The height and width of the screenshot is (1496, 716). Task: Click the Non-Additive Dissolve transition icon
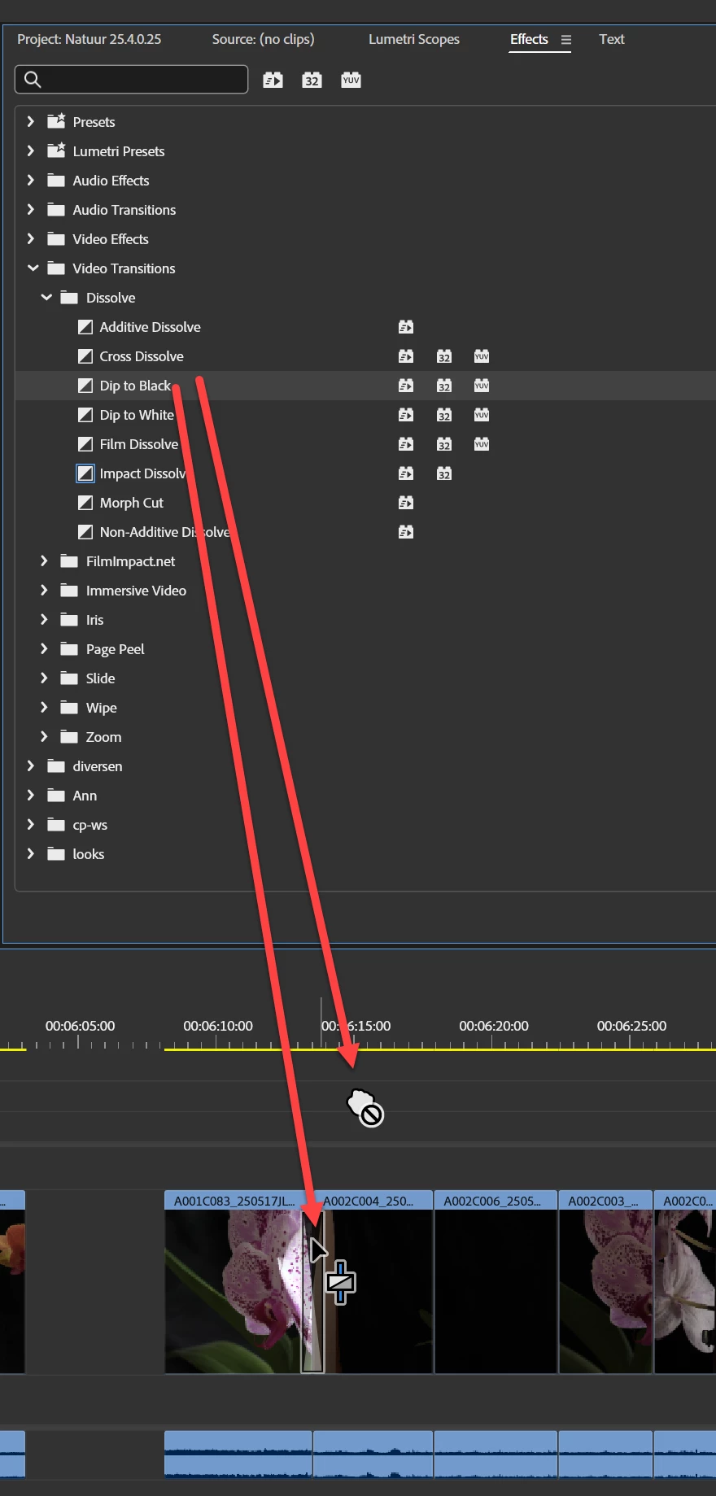click(85, 532)
